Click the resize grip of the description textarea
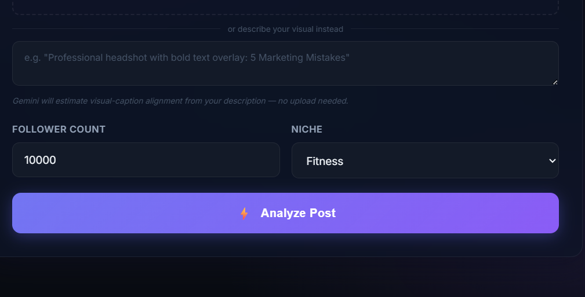 point(555,82)
